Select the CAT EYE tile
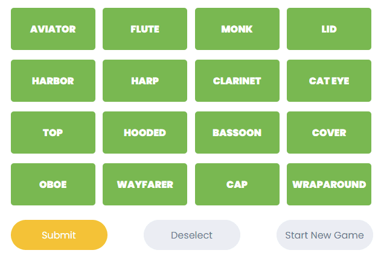381x256 pixels. [x=329, y=81]
